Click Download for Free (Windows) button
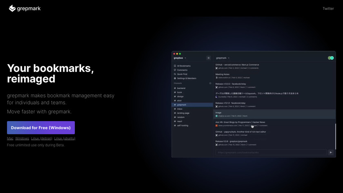The height and width of the screenshot is (193, 343). tap(41, 128)
